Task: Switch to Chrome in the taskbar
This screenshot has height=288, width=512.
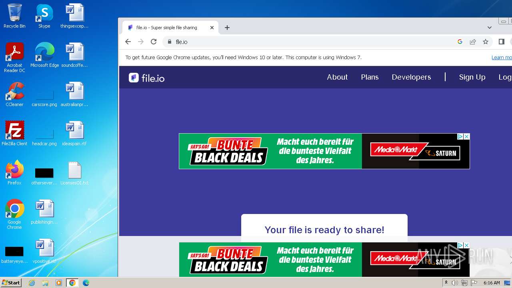Action: pyautogui.click(x=72, y=283)
